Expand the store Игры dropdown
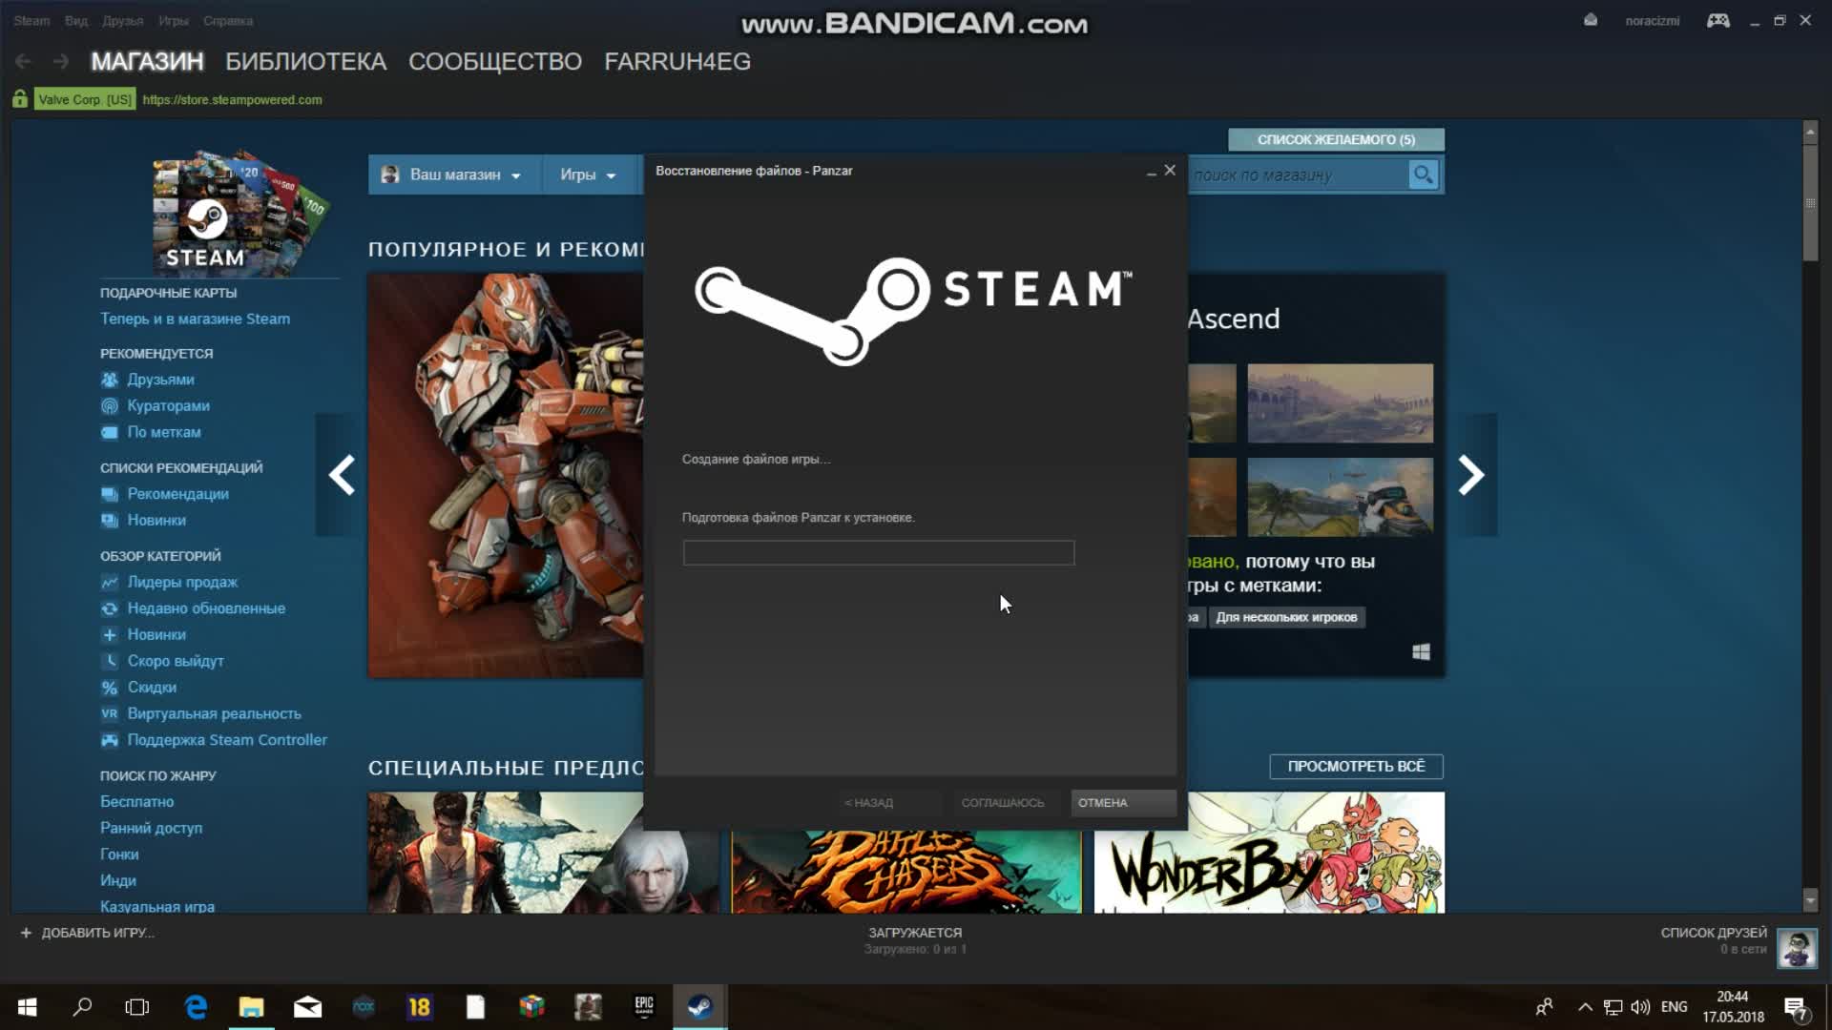This screenshot has width=1832, height=1030. click(588, 175)
